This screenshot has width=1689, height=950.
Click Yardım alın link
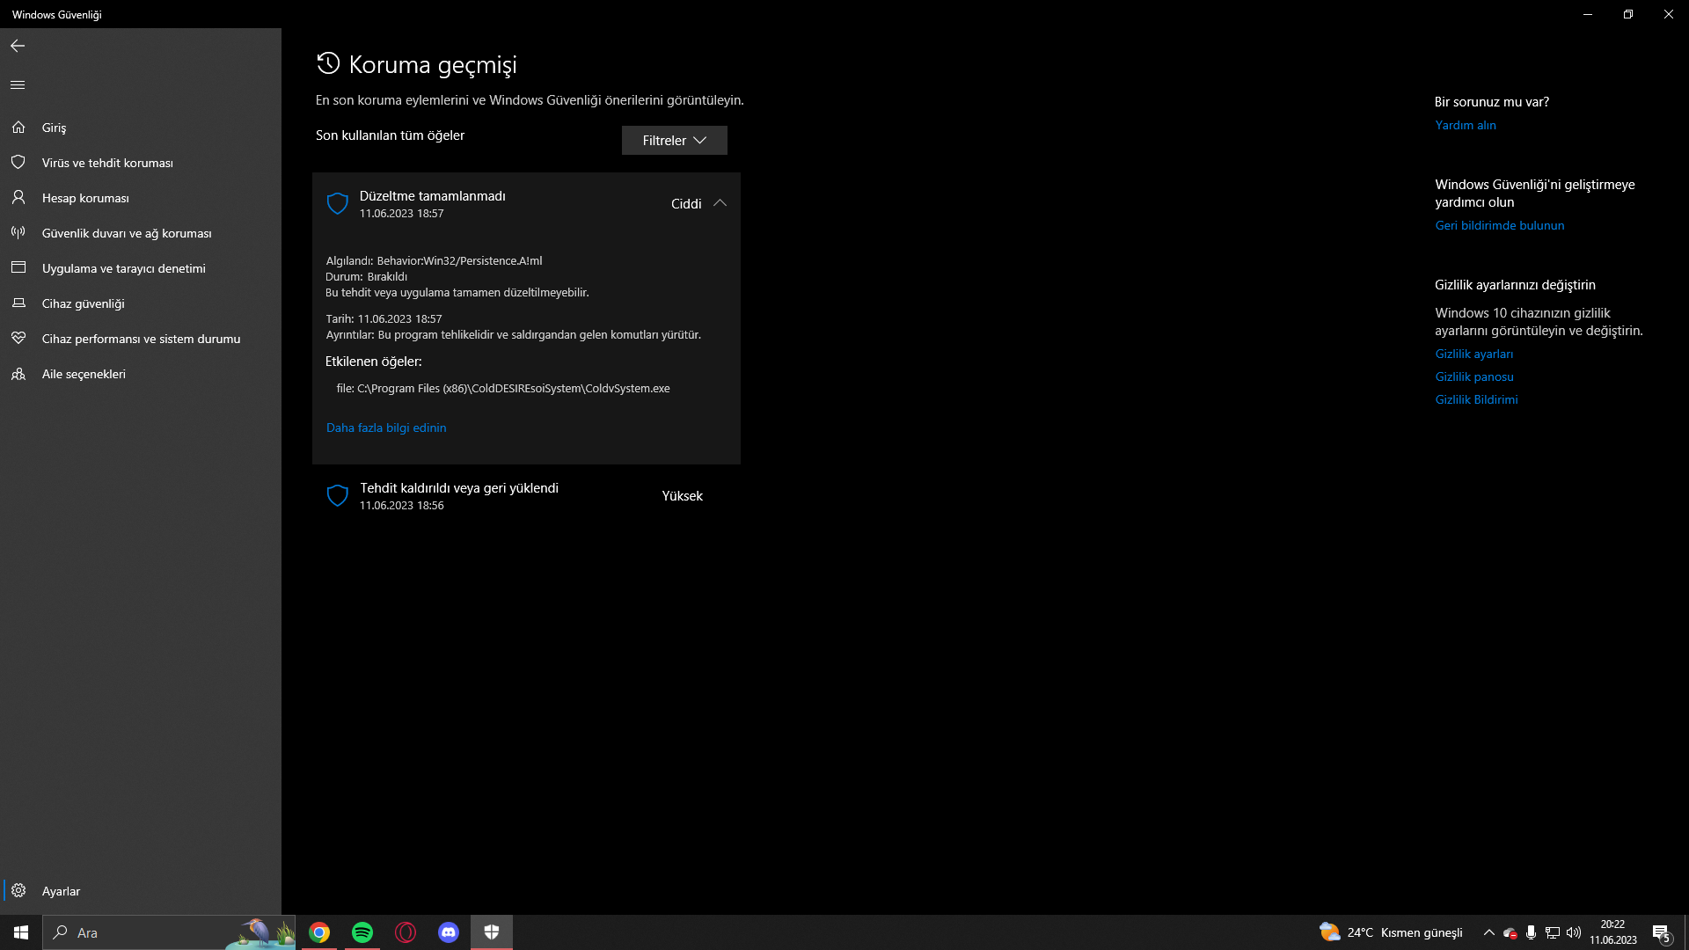[1465, 125]
